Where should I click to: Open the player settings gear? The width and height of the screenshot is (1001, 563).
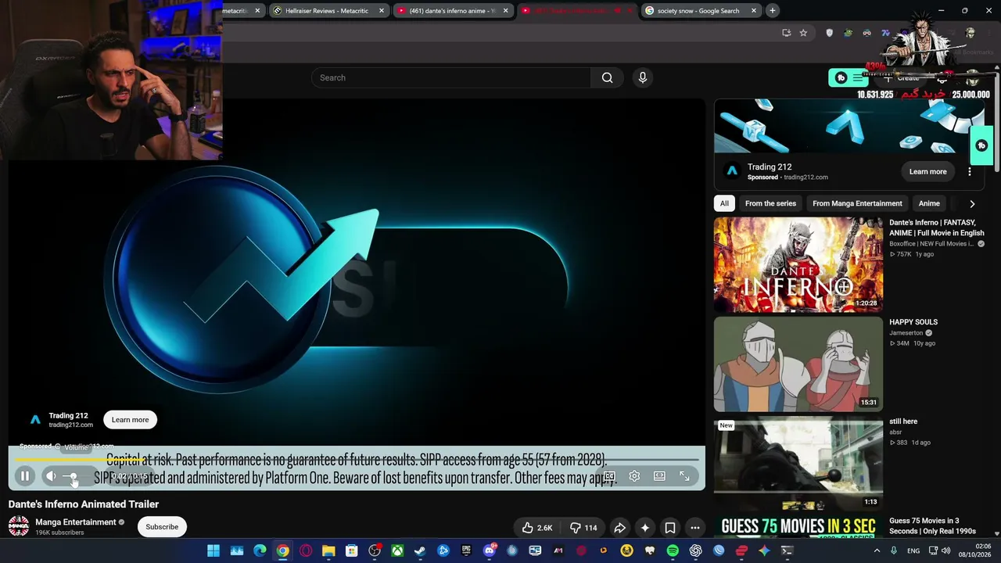[x=634, y=475]
